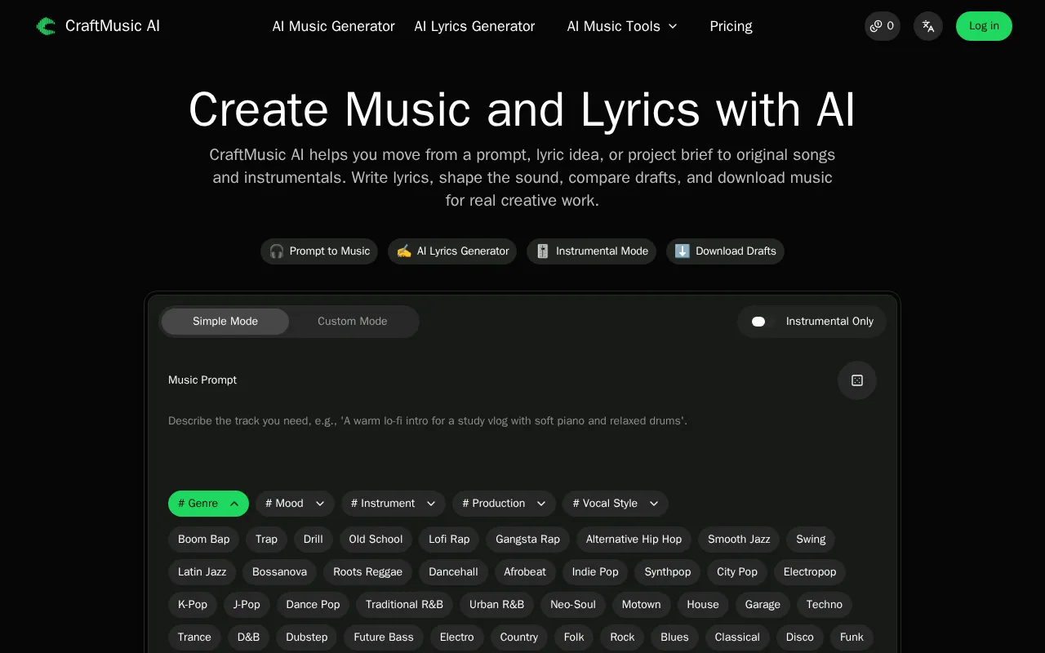Viewport: 1045px width, 653px height.
Task: Pick the Indie Pop genre tag
Action: pyautogui.click(x=595, y=572)
